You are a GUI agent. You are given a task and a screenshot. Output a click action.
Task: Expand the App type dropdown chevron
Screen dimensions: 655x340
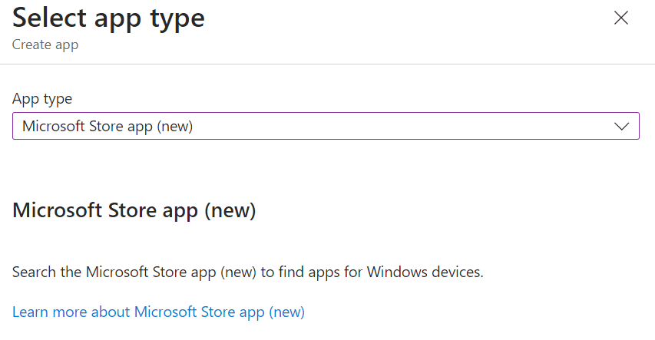[621, 126]
